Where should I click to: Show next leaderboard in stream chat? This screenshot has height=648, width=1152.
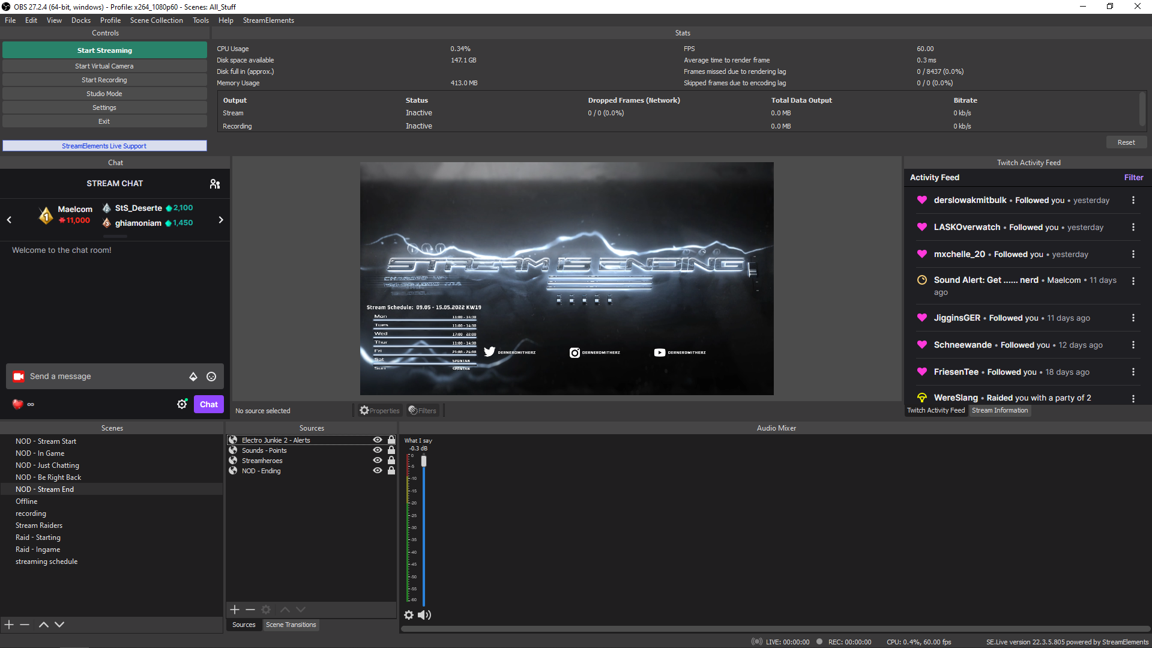pyautogui.click(x=221, y=220)
